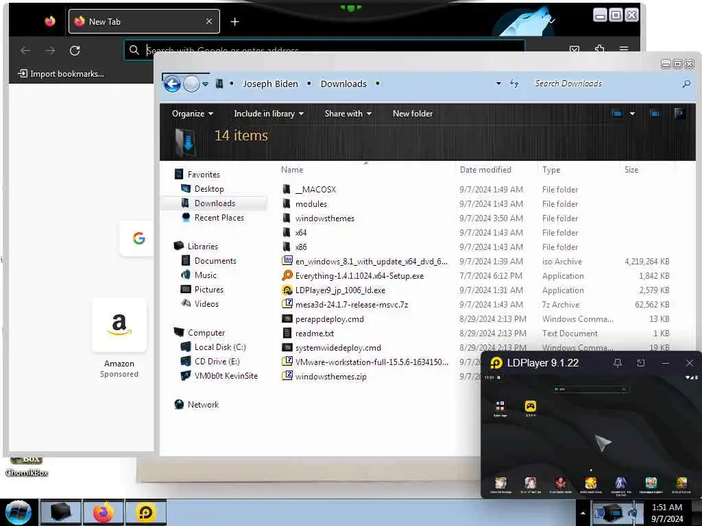Screen dimensions: 702x526
Task: Click the Explorer Forward navigation button
Action: pos(192,84)
